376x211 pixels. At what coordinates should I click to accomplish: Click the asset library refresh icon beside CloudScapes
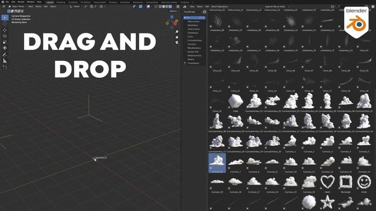pos(204,12)
